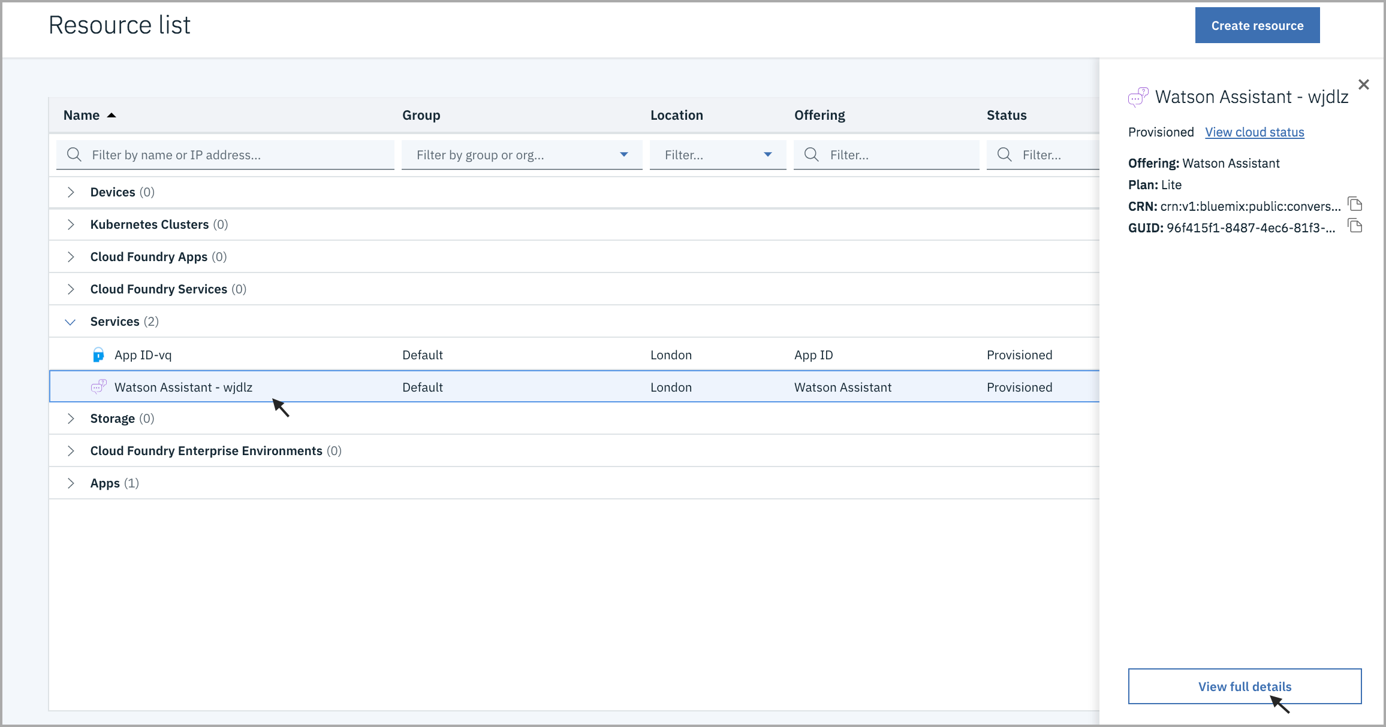Click search icon in Offering filter

pos(812,155)
